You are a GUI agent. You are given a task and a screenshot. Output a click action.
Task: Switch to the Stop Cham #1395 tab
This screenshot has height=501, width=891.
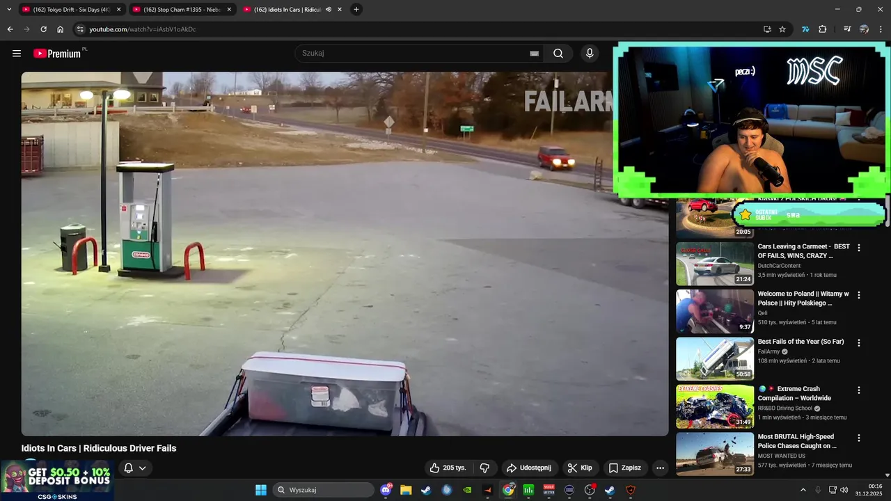(182, 9)
